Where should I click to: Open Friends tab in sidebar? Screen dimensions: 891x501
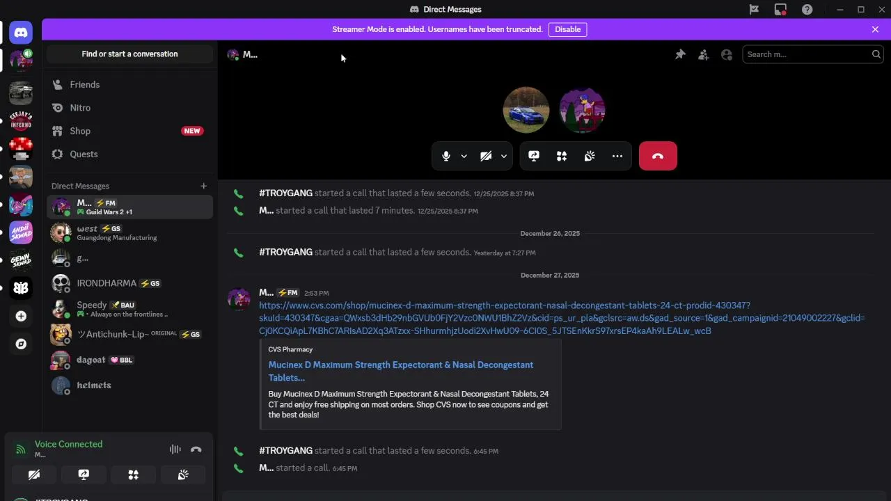click(x=129, y=84)
